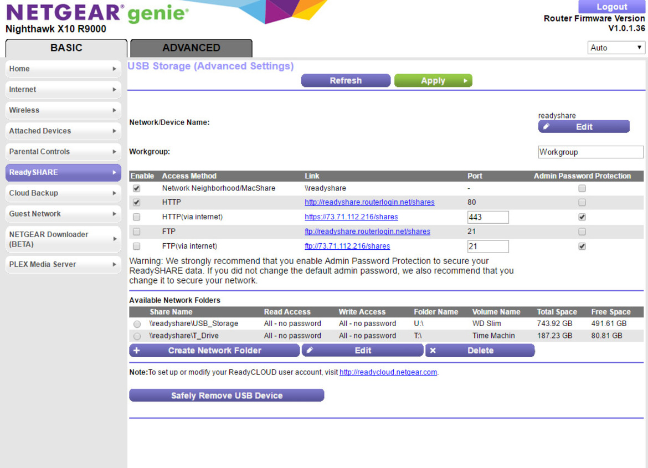Image resolution: width=648 pixels, height=468 pixels.
Task: Select ReadySHARE in the sidebar
Action: coord(63,172)
